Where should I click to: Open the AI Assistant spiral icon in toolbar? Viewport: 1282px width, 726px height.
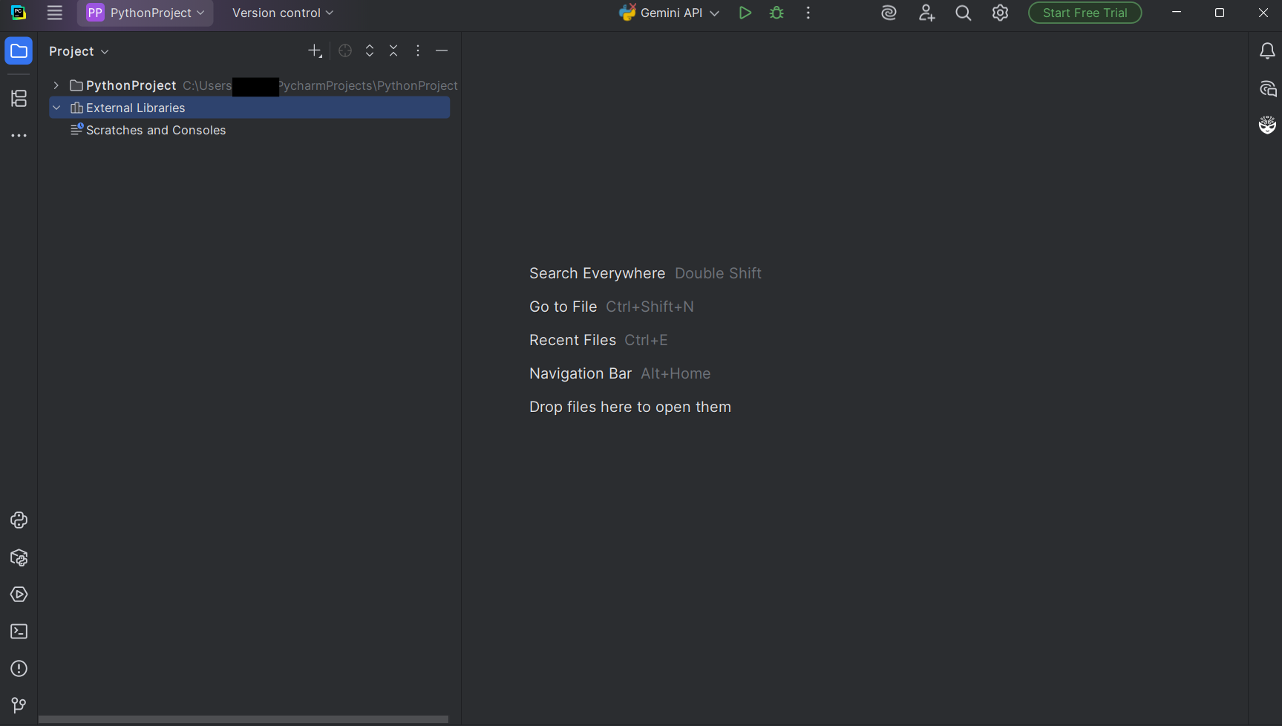889,13
